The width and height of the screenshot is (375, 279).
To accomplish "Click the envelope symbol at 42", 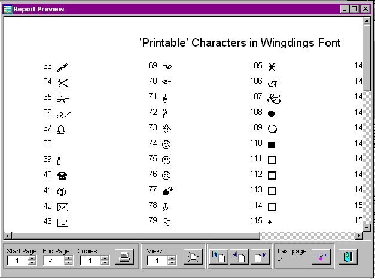I will tap(63, 207).
